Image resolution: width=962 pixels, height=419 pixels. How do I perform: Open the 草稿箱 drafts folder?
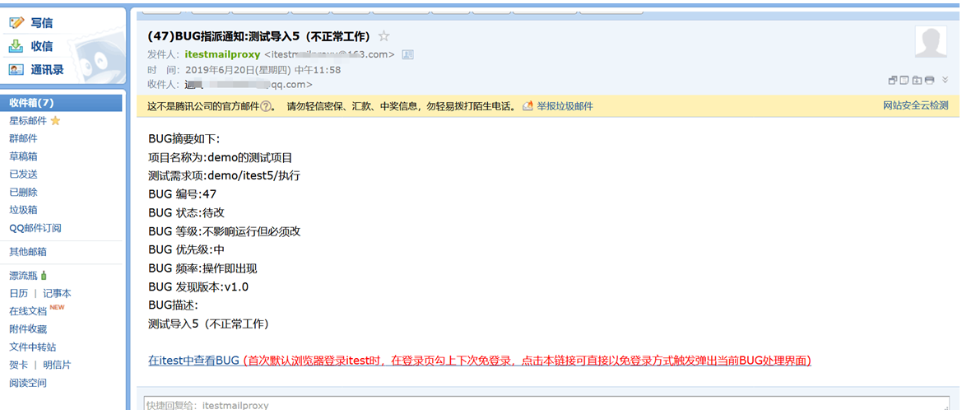click(x=23, y=156)
